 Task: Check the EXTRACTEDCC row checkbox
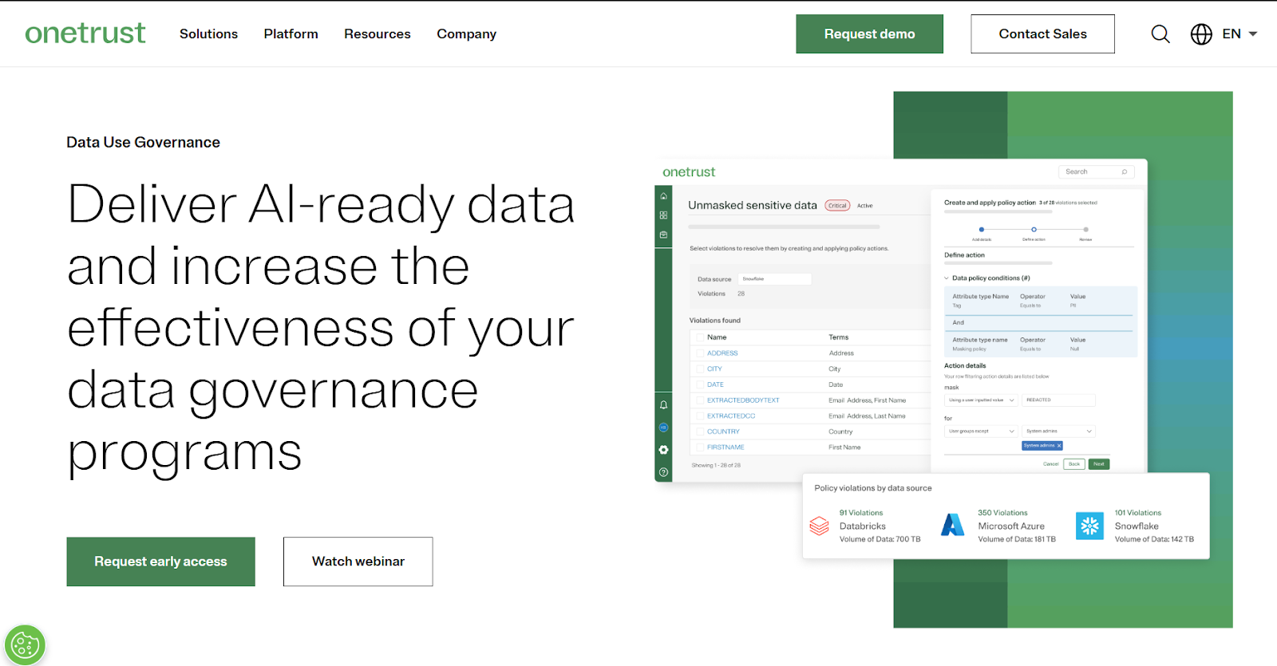pyautogui.click(x=700, y=416)
